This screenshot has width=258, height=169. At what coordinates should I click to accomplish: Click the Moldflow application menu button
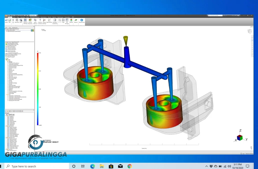pyautogui.click(x=6, y=16)
